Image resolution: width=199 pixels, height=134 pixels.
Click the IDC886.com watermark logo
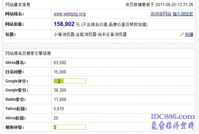(x=172, y=117)
